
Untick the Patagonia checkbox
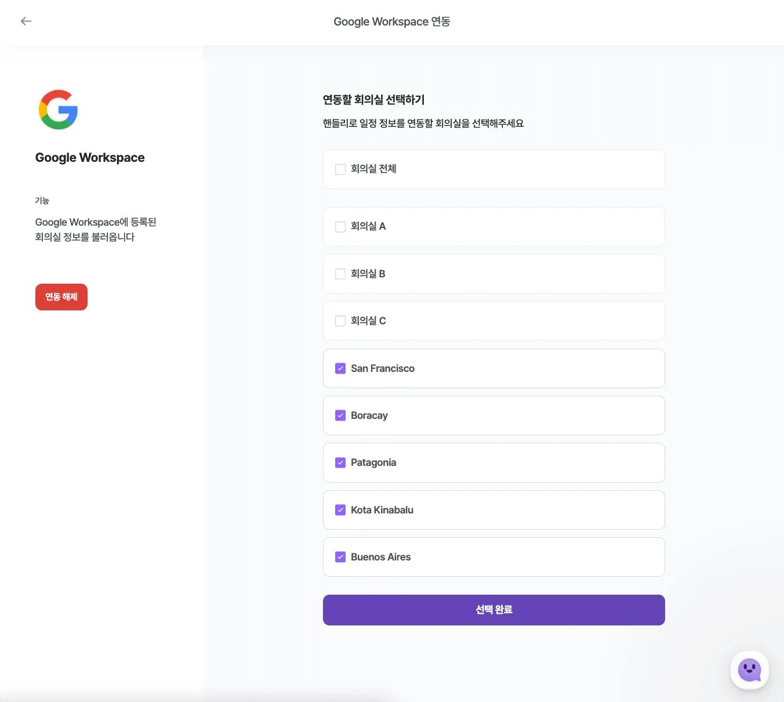tap(340, 463)
